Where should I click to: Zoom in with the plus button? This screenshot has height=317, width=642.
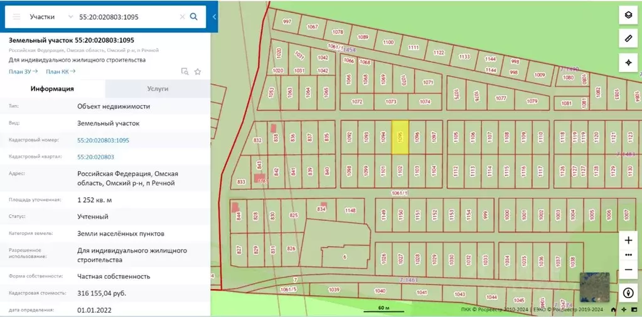point(628,240)
